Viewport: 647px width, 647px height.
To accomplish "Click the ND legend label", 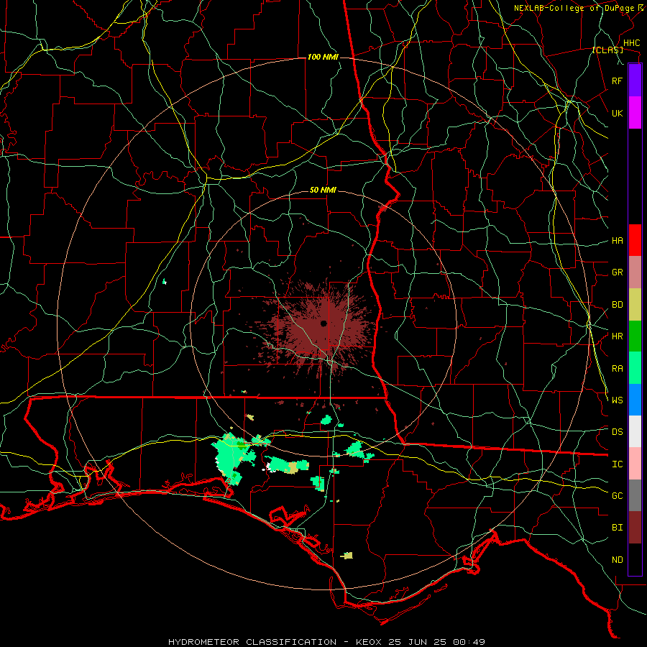I will [x=617, y=559].
